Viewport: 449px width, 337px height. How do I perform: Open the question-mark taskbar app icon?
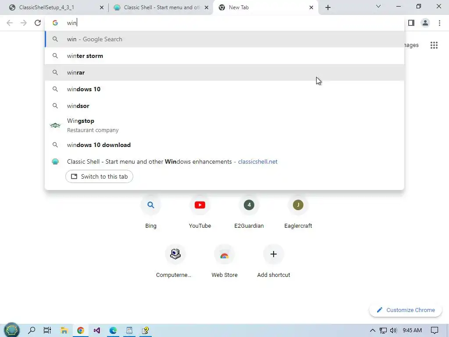coord(146,330)
